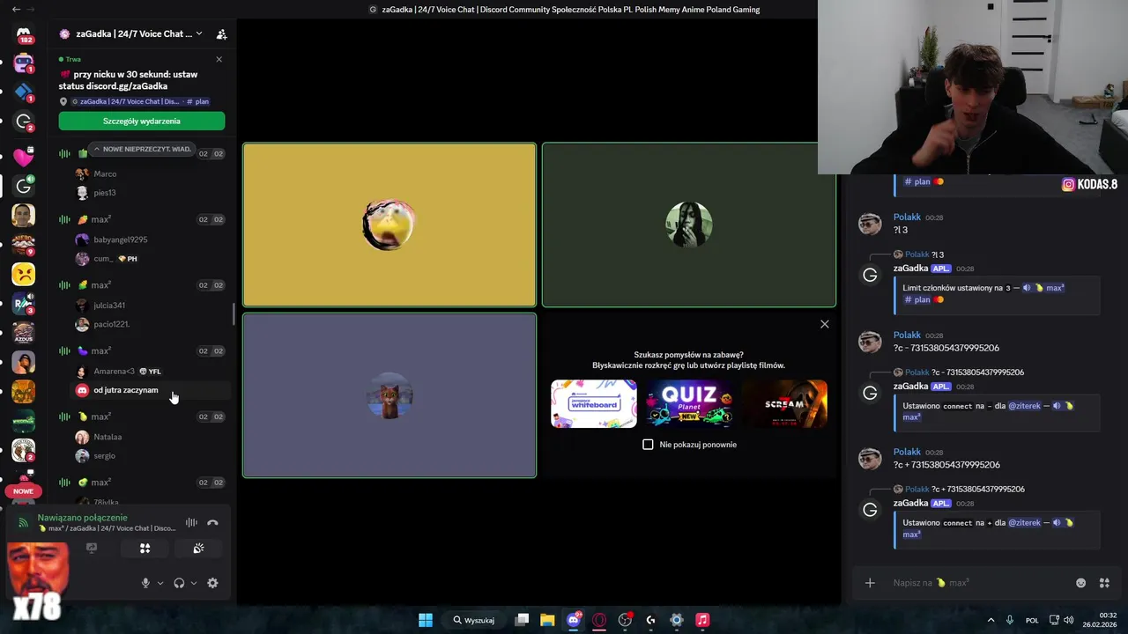
Task: Select the dark green participant video tile
Action: (x=689, y=225)
